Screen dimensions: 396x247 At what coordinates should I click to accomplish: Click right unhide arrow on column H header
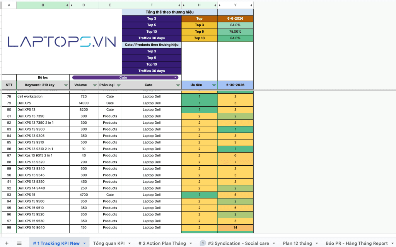[x=215, y=5]
